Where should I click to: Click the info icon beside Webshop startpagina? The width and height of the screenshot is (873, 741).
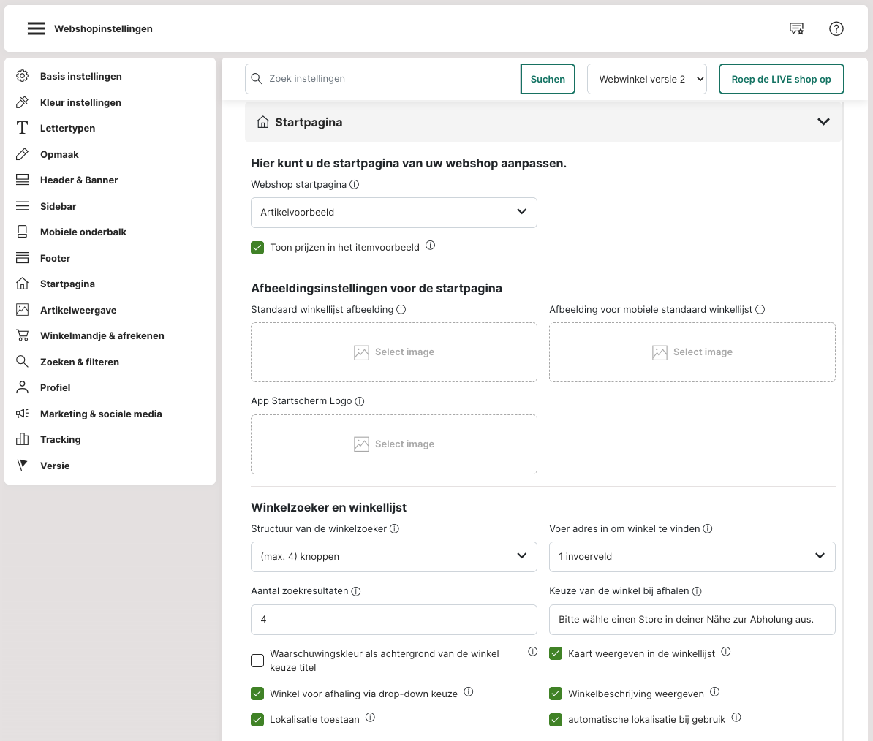[x=355, y=185]
